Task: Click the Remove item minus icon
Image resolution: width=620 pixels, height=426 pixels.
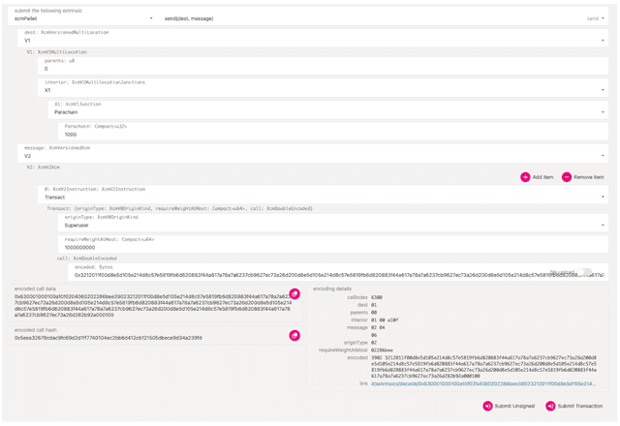Action: coord(567,177)
